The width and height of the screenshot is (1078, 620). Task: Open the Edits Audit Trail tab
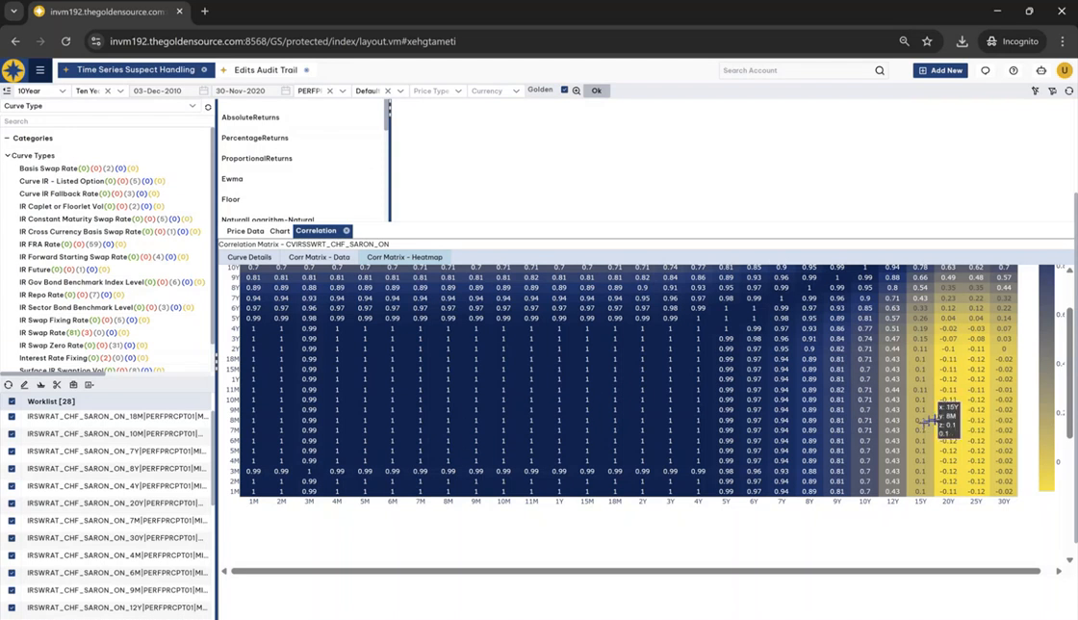266,70
